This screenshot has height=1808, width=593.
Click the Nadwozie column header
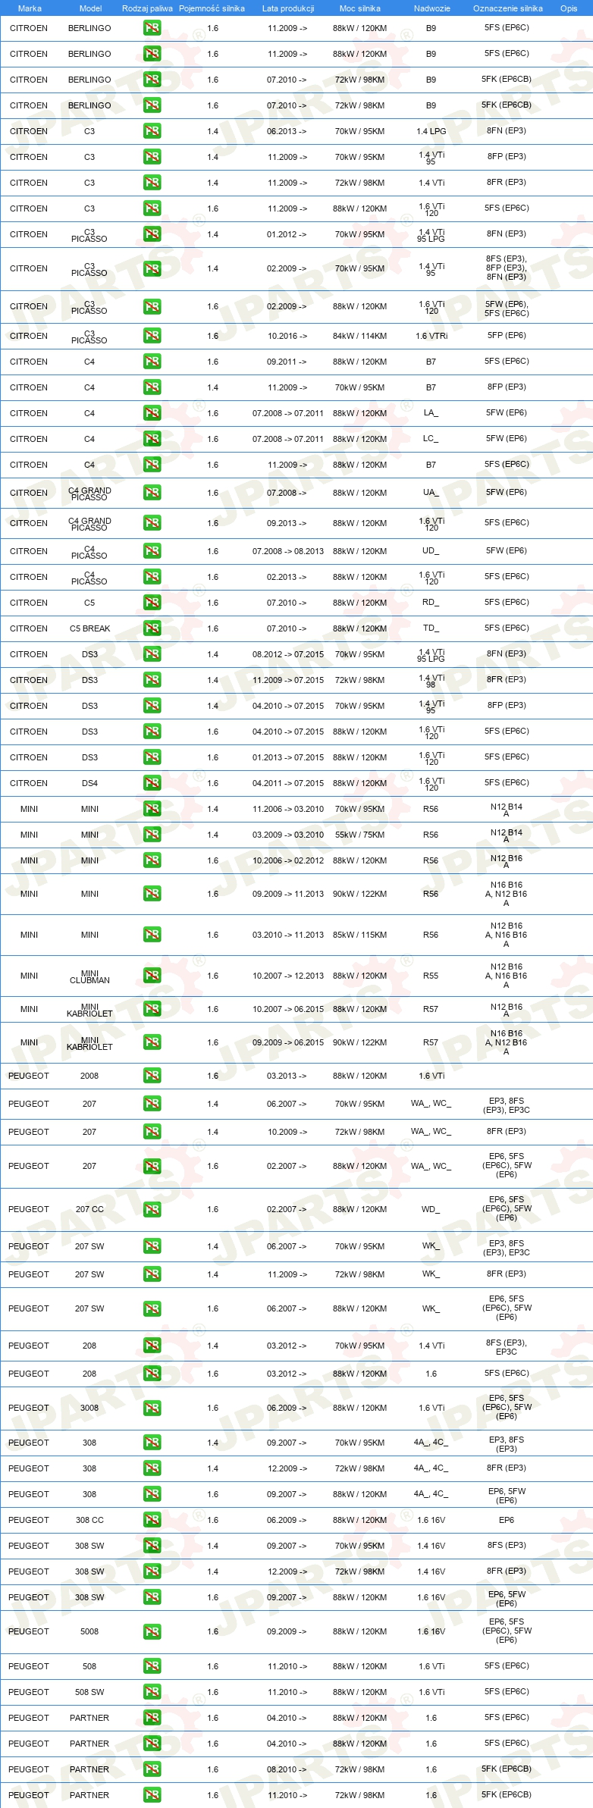coord(431,8)
